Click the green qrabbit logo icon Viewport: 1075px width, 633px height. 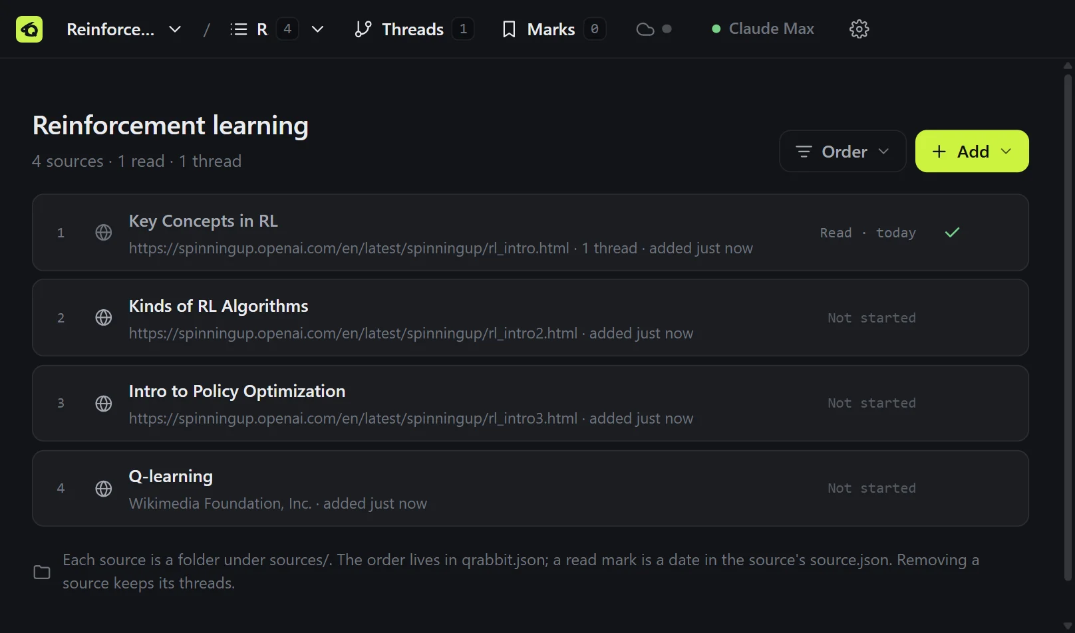(x=29, y=29)
